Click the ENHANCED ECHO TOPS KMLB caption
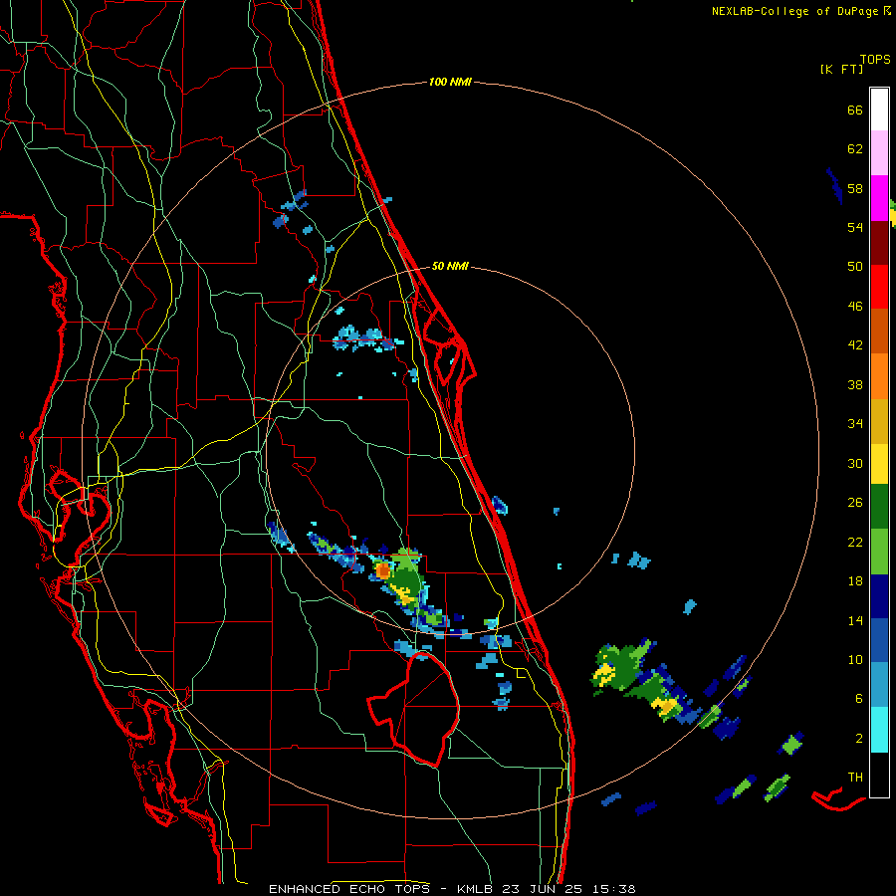This screenshot has width=896, height=896. pyautogui.click(x=452, y=889)
